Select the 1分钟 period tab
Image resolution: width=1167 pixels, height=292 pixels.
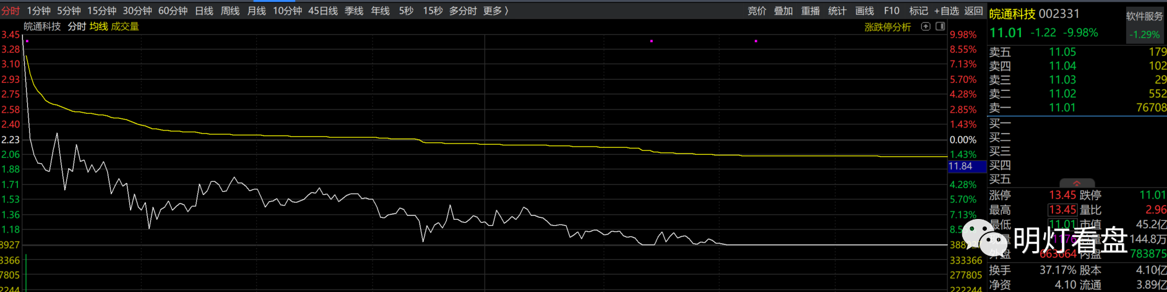click(x=38, y=11)
